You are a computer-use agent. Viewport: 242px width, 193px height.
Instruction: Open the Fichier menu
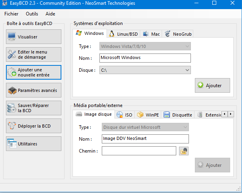coord(12,14)
